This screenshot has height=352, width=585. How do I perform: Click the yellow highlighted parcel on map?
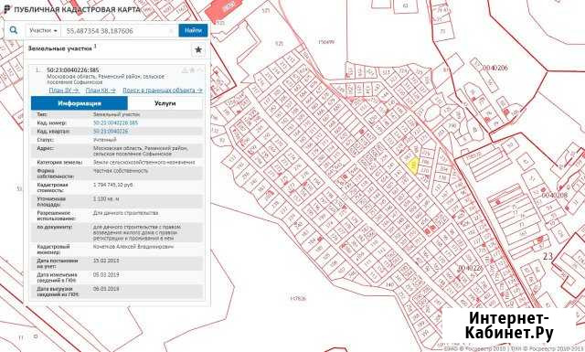pos(412,166)
